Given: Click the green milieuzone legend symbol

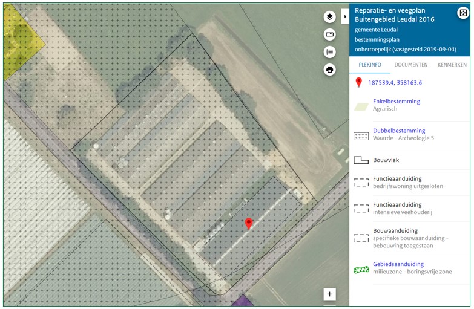Looking at the screenshot, I should 361,270.
